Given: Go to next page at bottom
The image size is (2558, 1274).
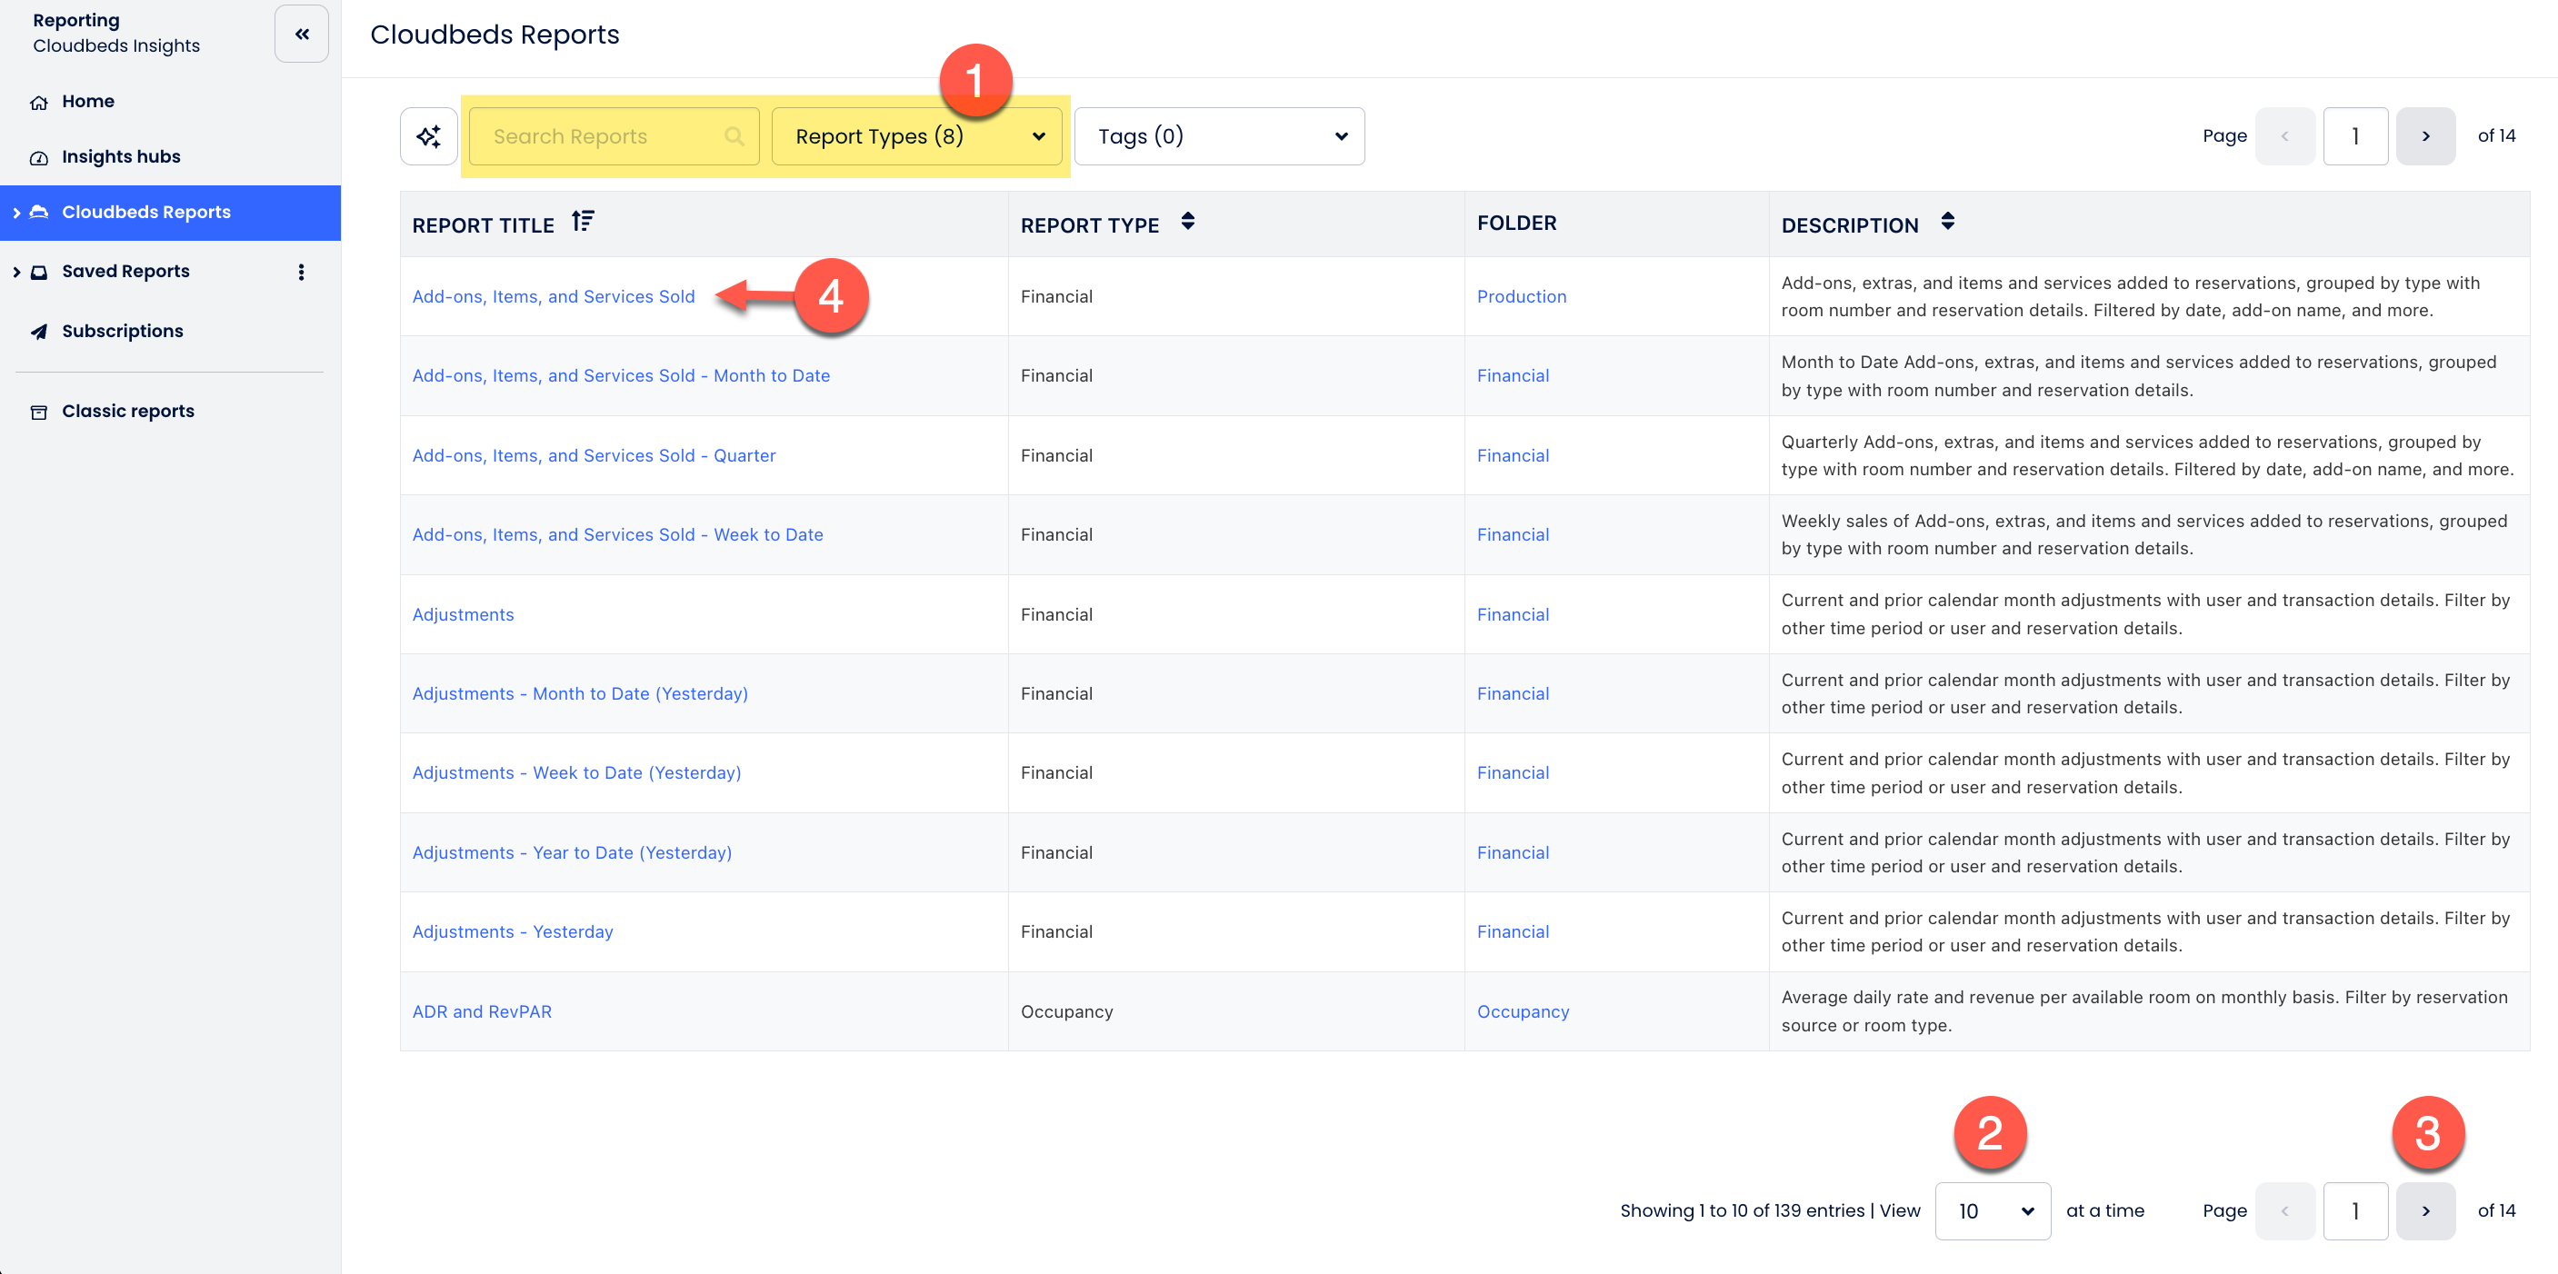Looking at the screenshot, I should pos(2425,1210).
